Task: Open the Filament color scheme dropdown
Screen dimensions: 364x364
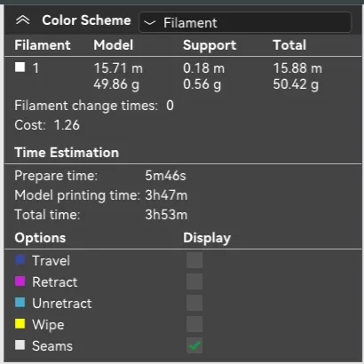Action: pyautogui.click(x=245, y=22)
